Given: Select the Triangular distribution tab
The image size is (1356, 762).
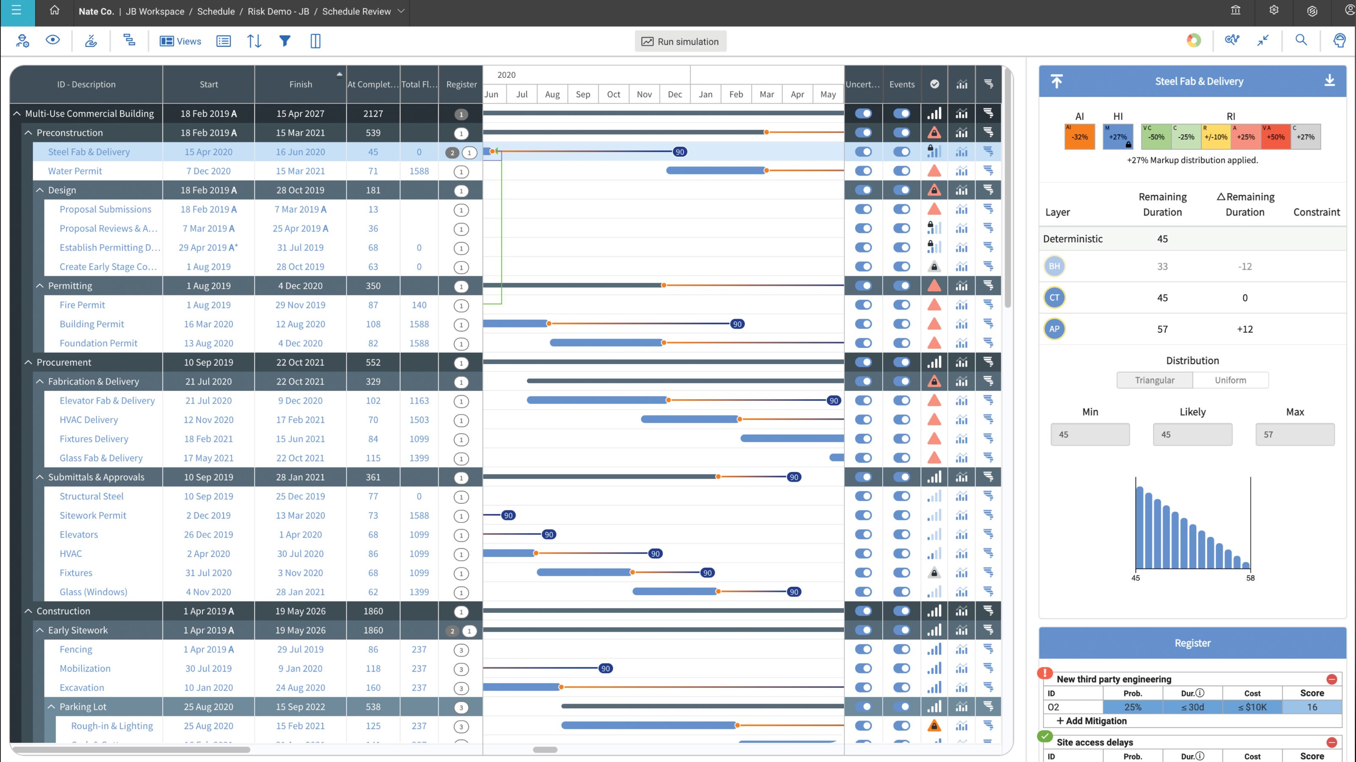Looking at the screenshot, I should click(1154, 380).
